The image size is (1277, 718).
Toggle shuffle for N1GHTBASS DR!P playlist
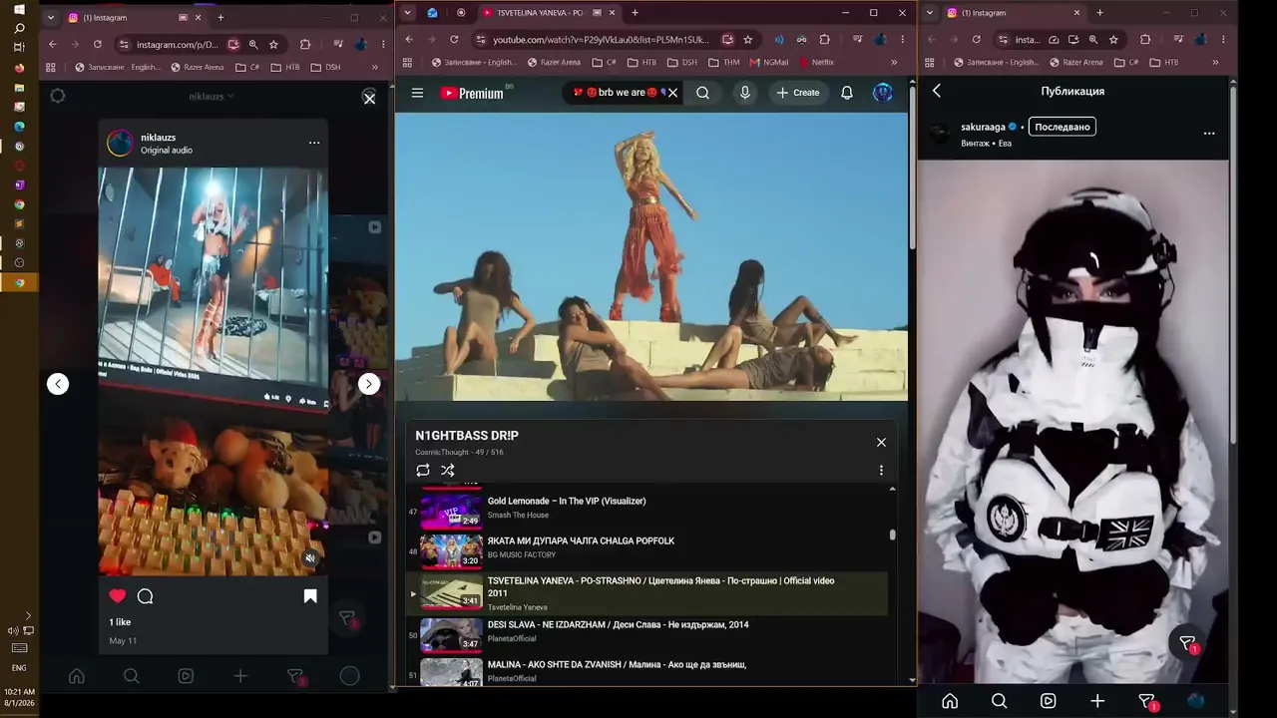point(448,471)
